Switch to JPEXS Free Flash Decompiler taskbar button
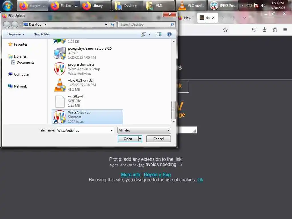 click(x=223, y=6)
